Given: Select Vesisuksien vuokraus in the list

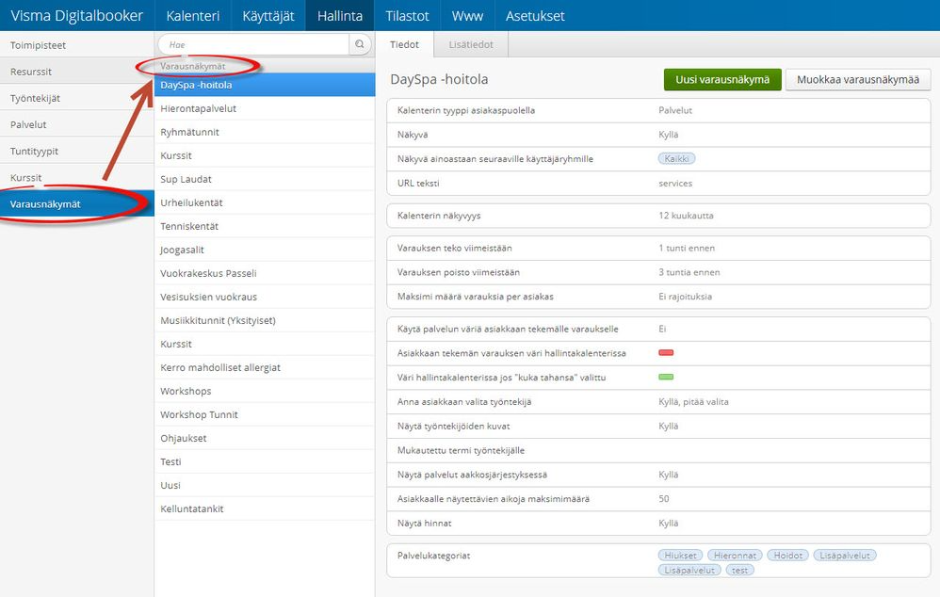Looking at the screenshot, I should [265, 297].
